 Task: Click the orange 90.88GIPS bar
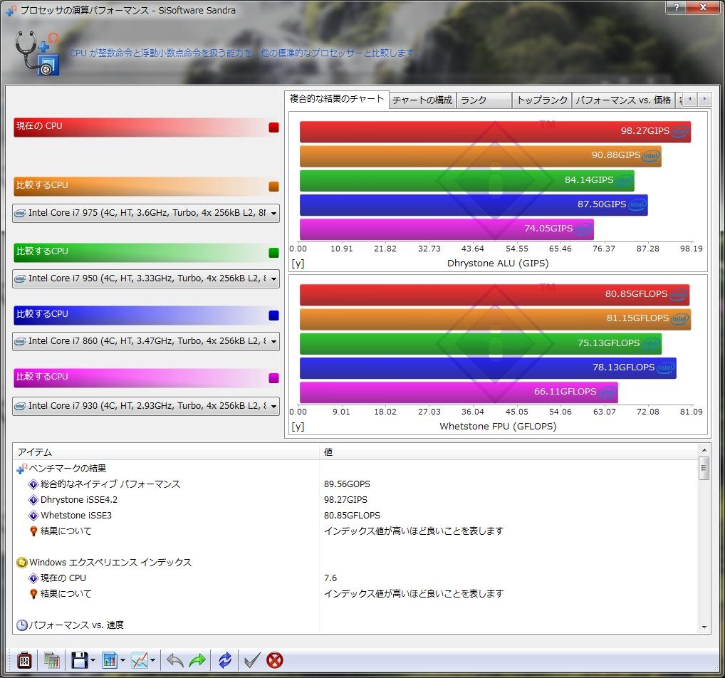[x=481, y=156]
